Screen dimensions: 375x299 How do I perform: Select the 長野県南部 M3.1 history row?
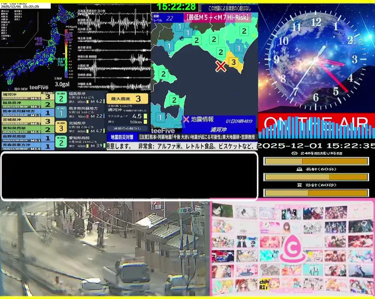click(28, 138)
